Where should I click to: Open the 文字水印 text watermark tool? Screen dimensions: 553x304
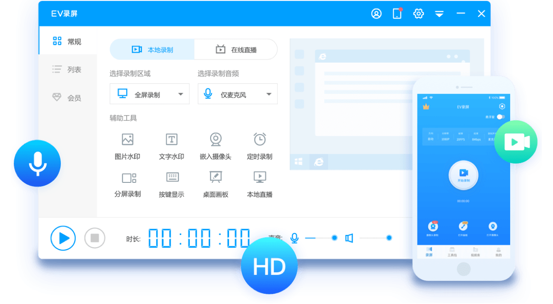coord(171,146)
